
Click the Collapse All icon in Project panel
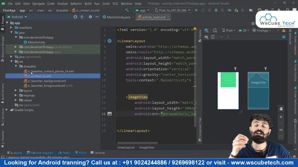[x=82, y=17]
